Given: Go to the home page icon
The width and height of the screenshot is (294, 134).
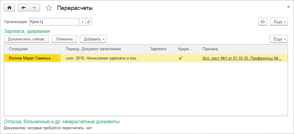Looking at the screenshot, I should (9, 8).
